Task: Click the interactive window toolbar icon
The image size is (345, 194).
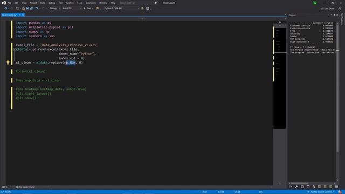Action: point(148,9)
